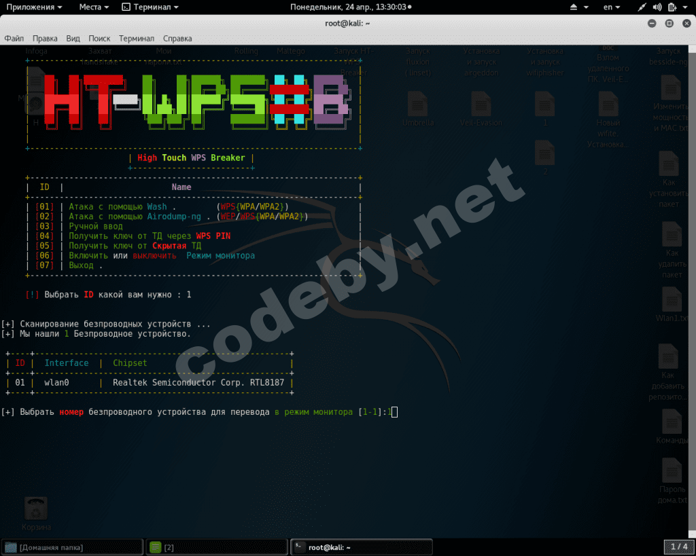Click the Chipset column header
This screenshot has width=696, height=556.
click(x=130, y=363)
